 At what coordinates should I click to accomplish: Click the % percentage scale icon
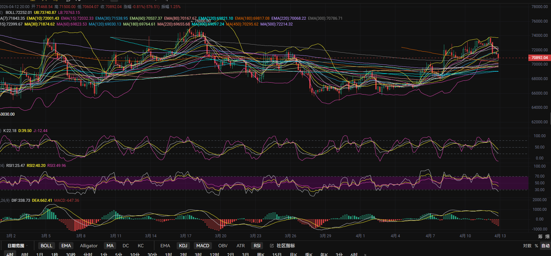tap(536, 246)
